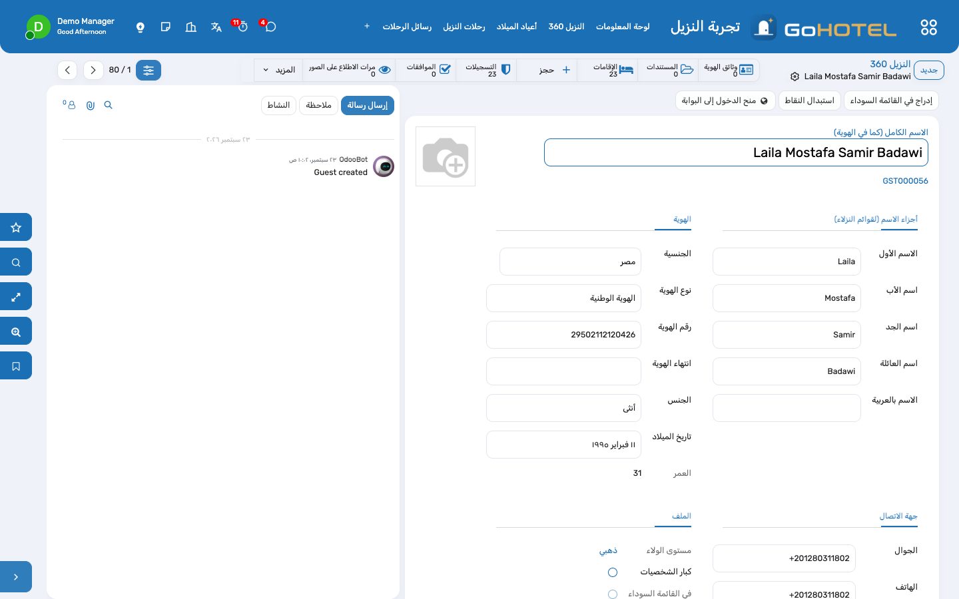This screenshot has width=959, height=599.
Task: Open the sticky note icon
Action: tap(166, 27)
